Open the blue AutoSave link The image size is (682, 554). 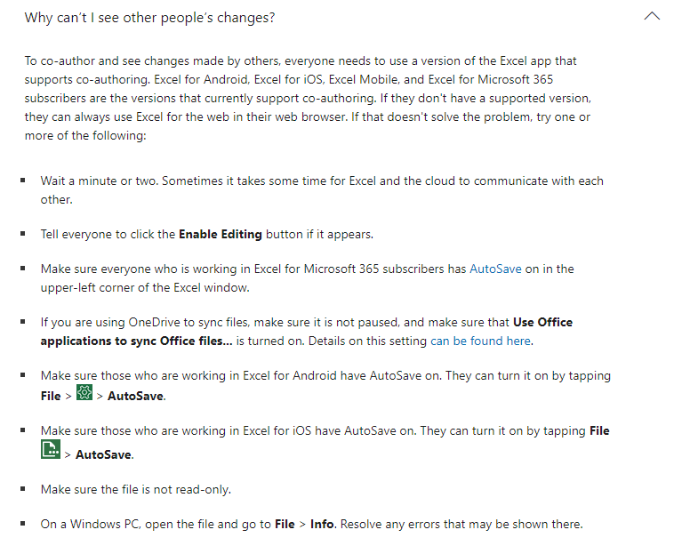click(x=495, y=269)
